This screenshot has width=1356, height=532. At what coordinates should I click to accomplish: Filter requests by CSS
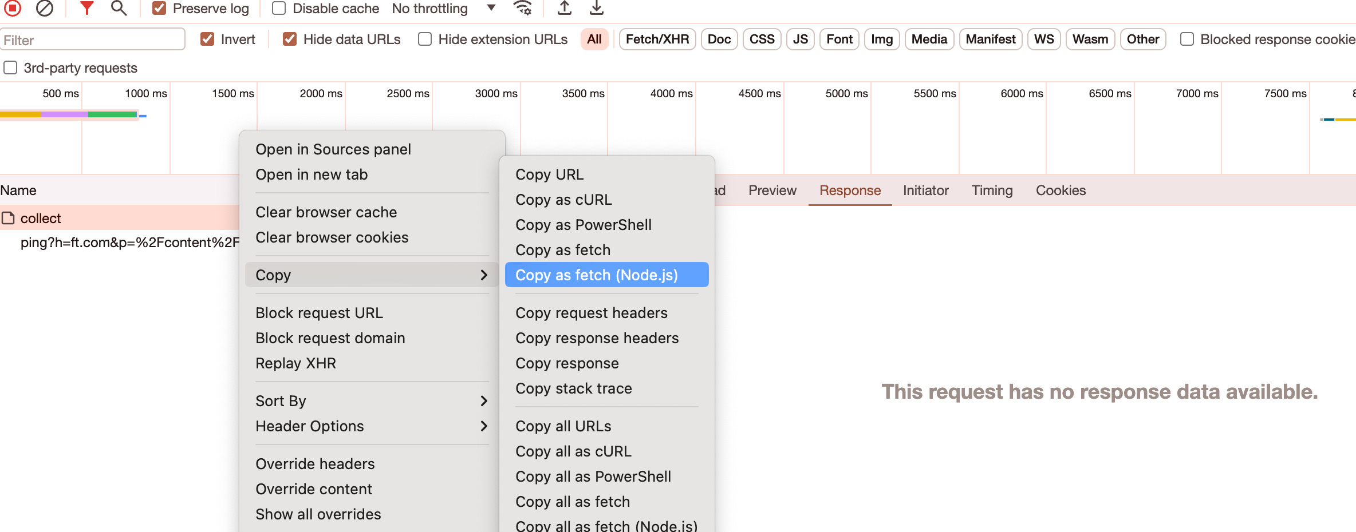762,39
